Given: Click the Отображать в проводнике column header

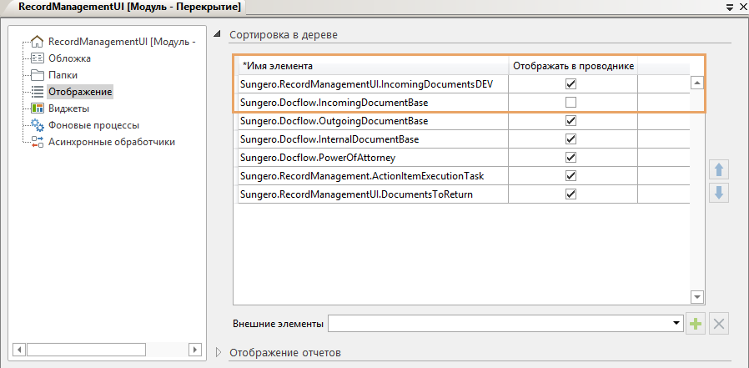Looking at the screenshot, I should [x=573, y=66].
